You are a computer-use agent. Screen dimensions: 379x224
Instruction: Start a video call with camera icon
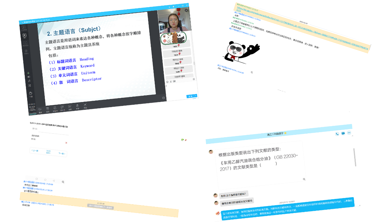pos(343,133)
